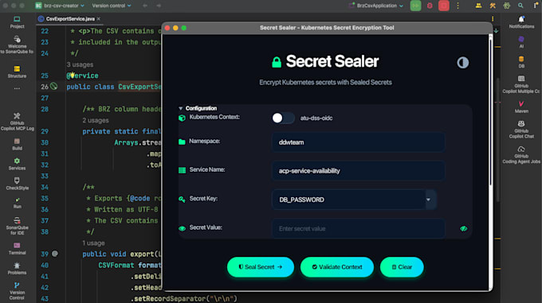Open the DB database panel

click(521, 62)
